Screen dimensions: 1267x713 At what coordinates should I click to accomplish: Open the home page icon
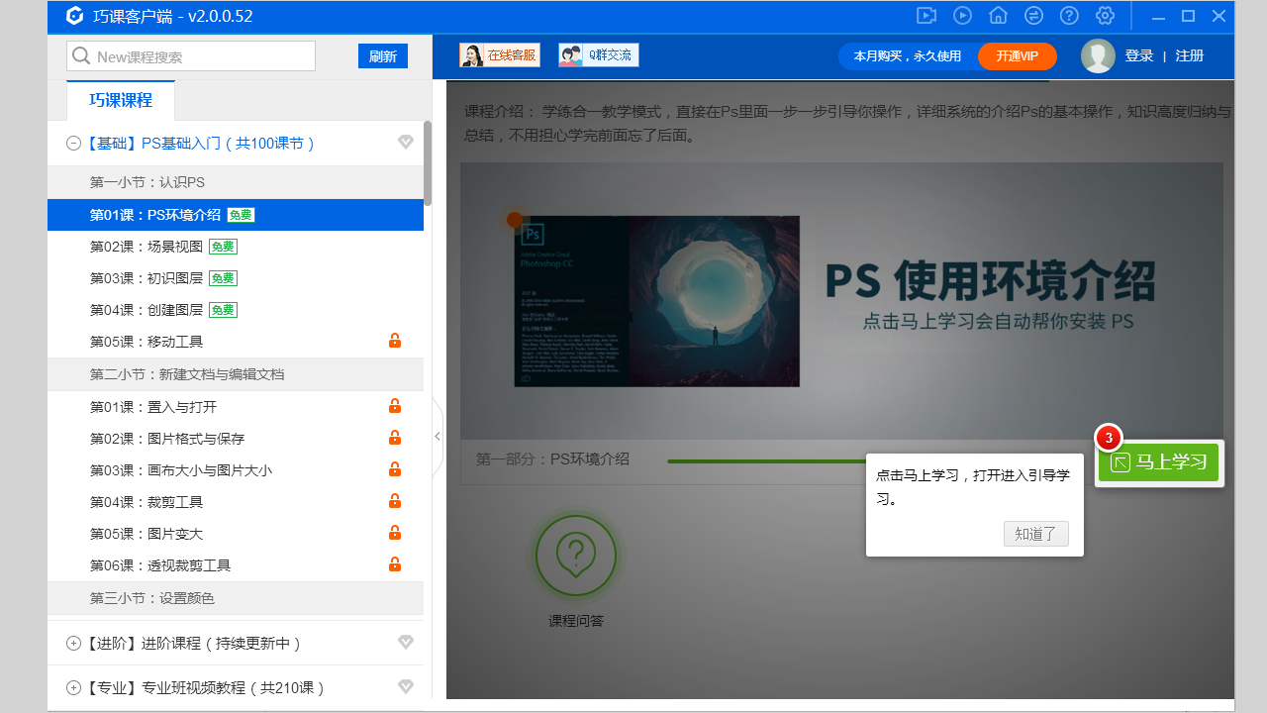point(997,16)
